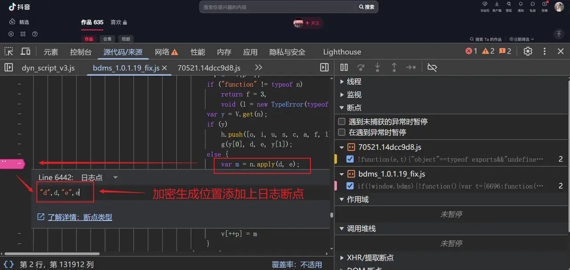Viewport: 570px width, 270px height.
Task: Deactivate all breakpoints via the slash icon
Action: click(x=432, y=67)
